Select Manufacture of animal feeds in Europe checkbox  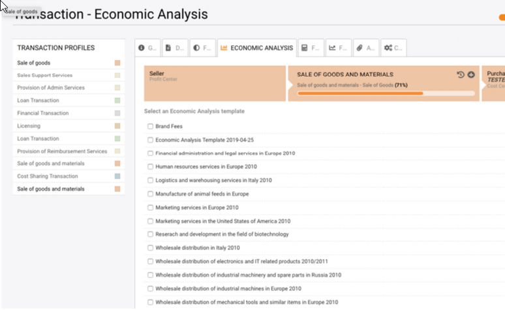(x=151, y=194)
